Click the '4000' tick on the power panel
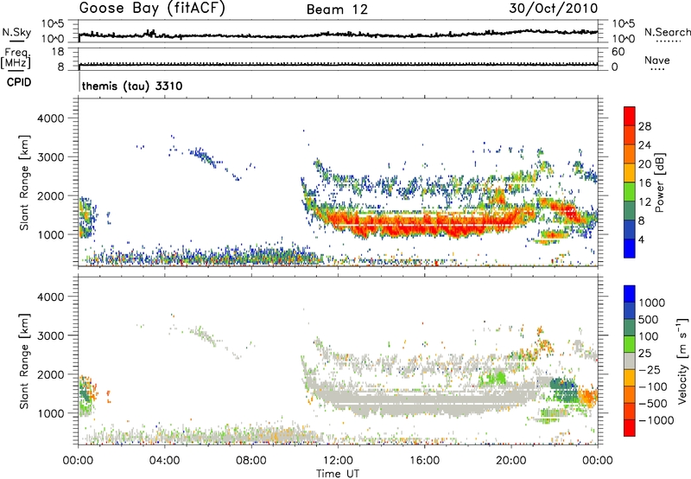The width and height of the screenshot is (691, 479). pyautogui.click(x=50, y=118)
